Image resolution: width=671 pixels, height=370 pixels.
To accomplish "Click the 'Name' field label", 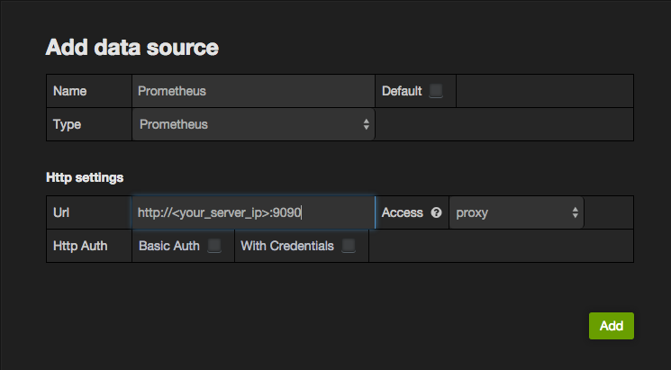I will tap(69, 91).
